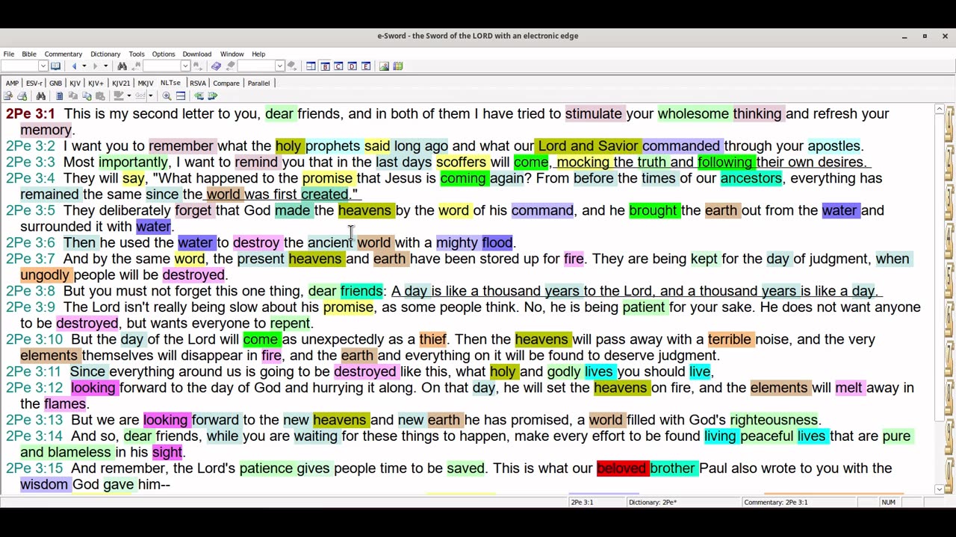Click the next chapter green arrow icon
The image size is (956, 537).
(x=213, y=95)
